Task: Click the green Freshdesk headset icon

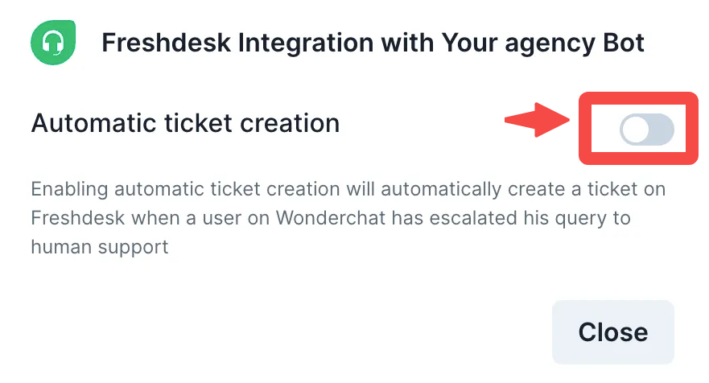Action: click(52, 43)
